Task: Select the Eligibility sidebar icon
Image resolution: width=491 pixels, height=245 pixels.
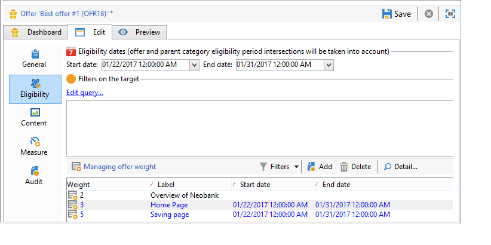Action: click(35, 84)
